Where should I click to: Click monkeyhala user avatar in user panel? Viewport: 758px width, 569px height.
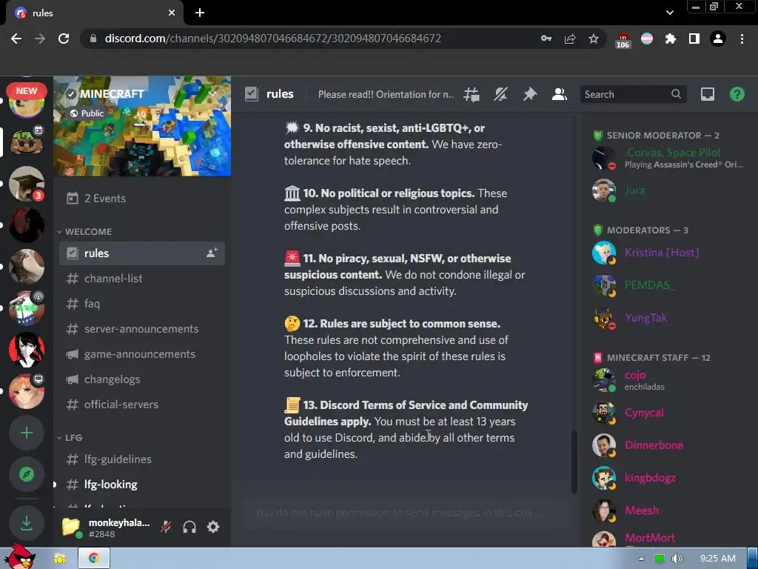(x=71, y=527)
